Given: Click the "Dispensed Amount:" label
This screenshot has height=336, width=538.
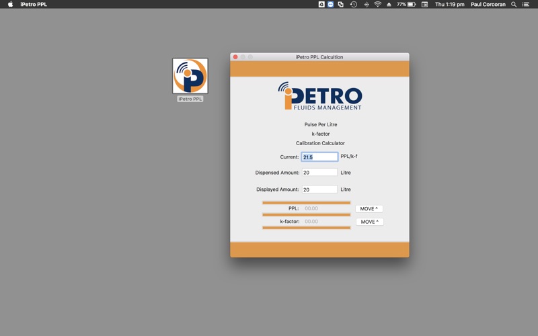Looking at the screenshot, I should click(x=277, y=173).
